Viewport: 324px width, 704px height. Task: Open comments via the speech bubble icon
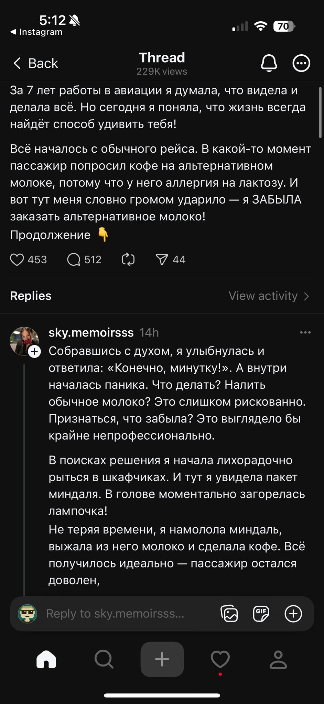coord(74,260)
